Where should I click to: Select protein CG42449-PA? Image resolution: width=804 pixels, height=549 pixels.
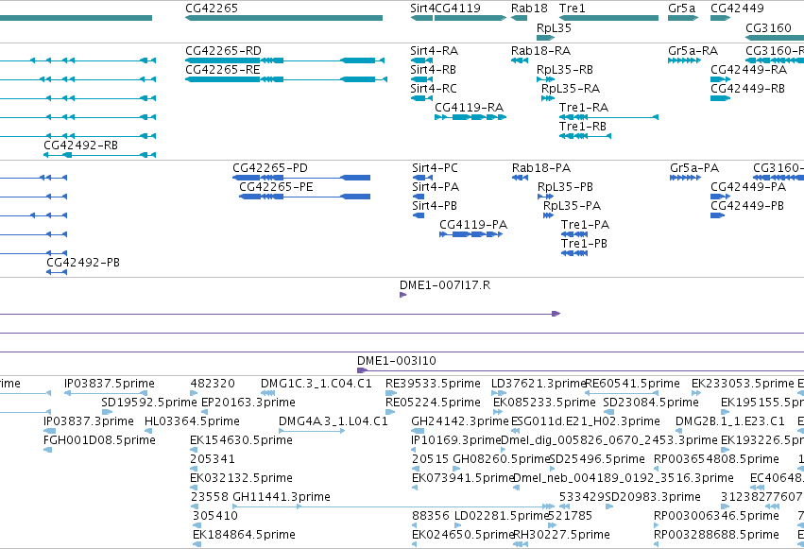pos(721,197)
